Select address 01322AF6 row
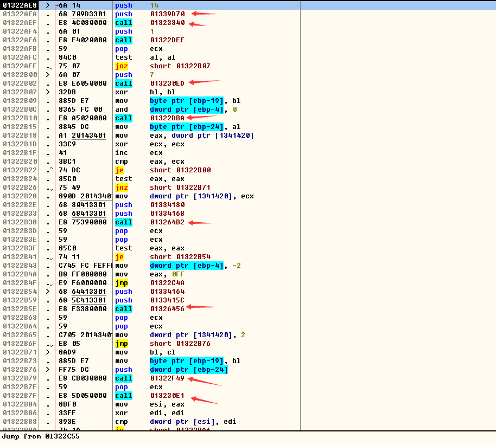Image resolution: width=496 pixels, height=445 pixels. coord(248,40)
